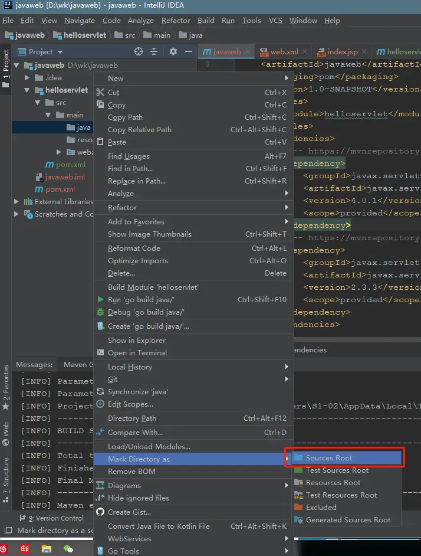Click the scissors icon beside Cut
The width and height of the screenshot is (421, 556).
[100, 93]
